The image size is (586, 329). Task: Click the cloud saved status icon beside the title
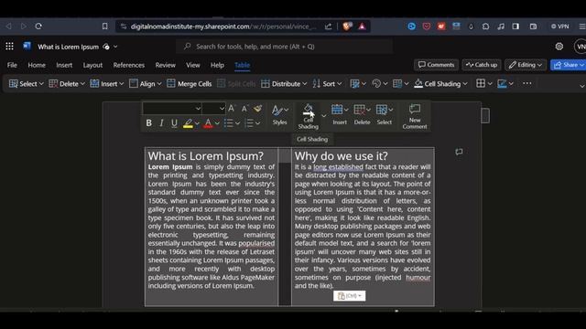[x=106, y=47]
